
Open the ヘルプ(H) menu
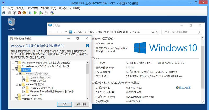pos(75,8)
